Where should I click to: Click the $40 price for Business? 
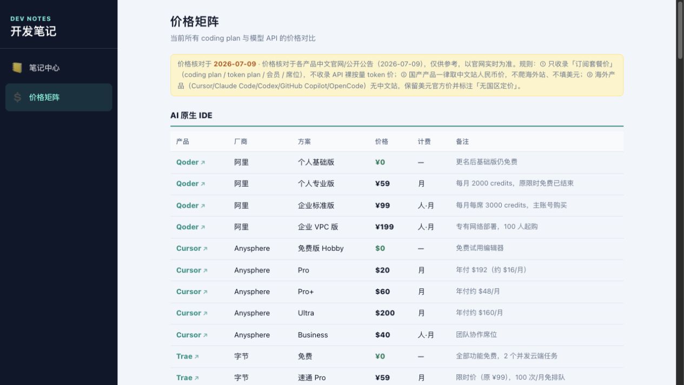(382, 335)
